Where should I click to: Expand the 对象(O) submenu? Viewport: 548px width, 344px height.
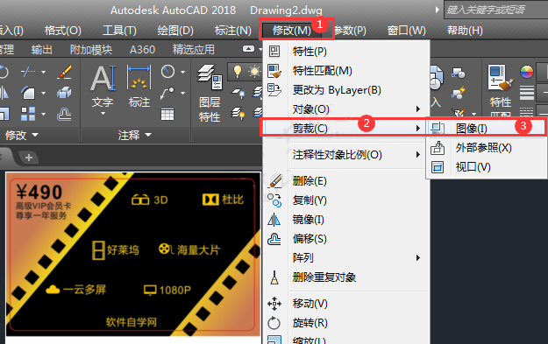(346, 109)
